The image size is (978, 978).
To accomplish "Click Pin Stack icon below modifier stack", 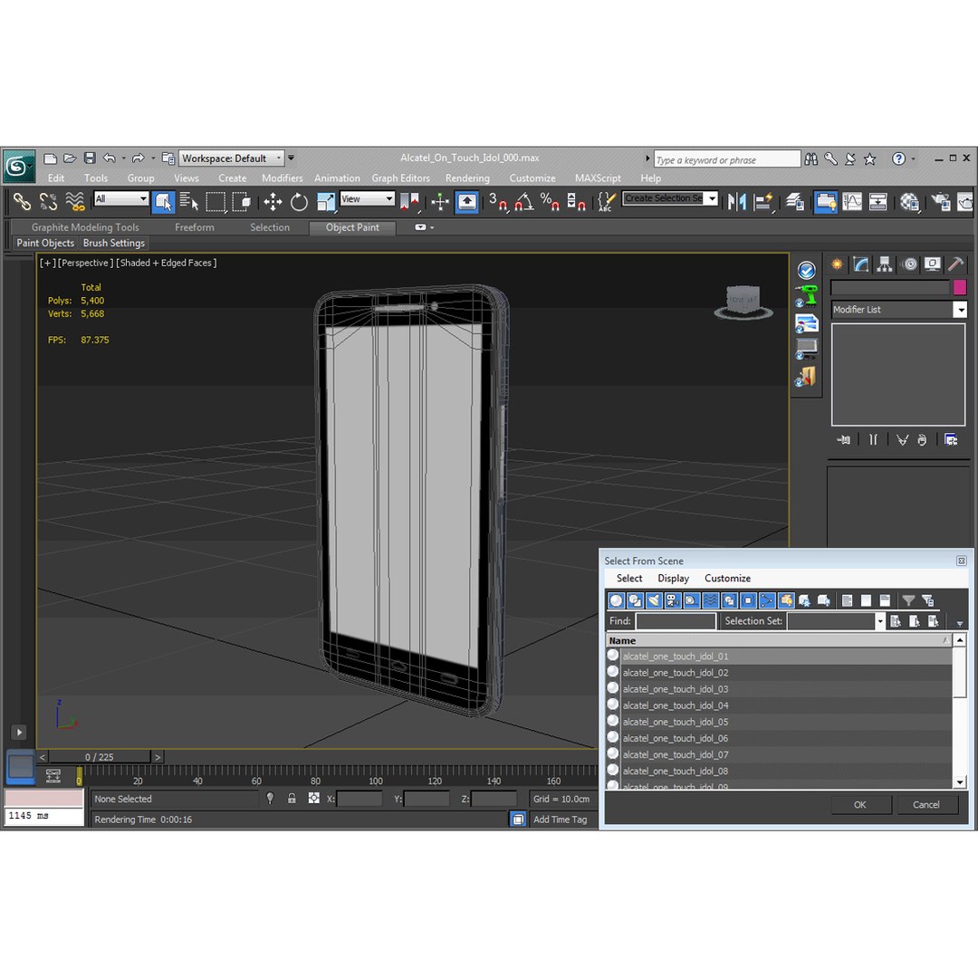I will [x=843, y=440].
